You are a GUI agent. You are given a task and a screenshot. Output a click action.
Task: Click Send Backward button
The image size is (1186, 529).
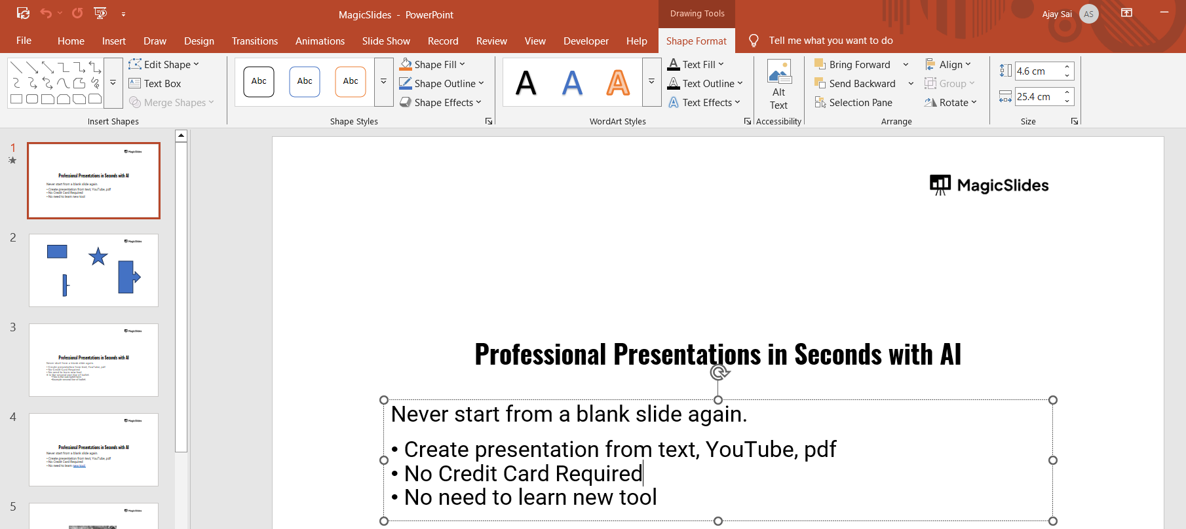[856, 83]
